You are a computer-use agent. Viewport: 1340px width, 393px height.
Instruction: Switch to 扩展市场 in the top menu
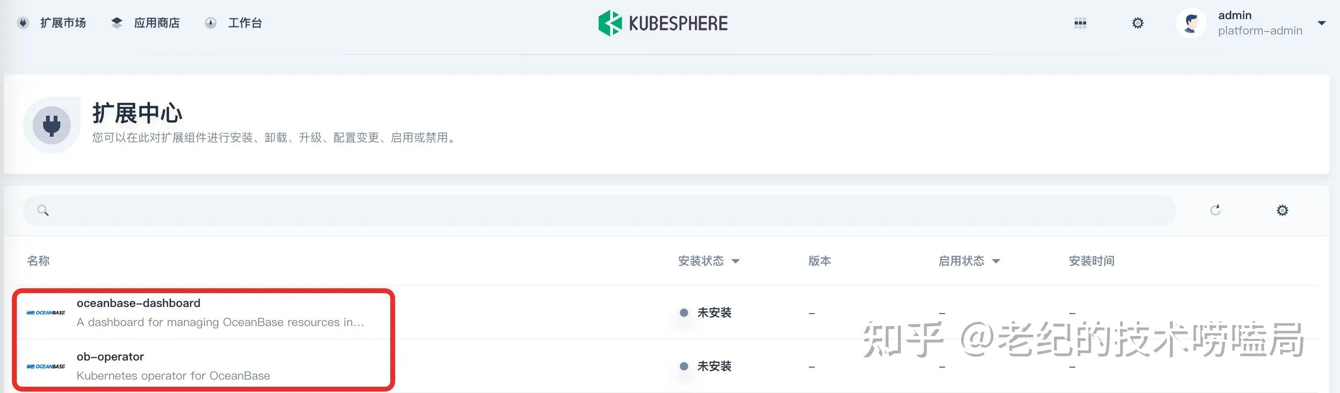pos(62,22)
